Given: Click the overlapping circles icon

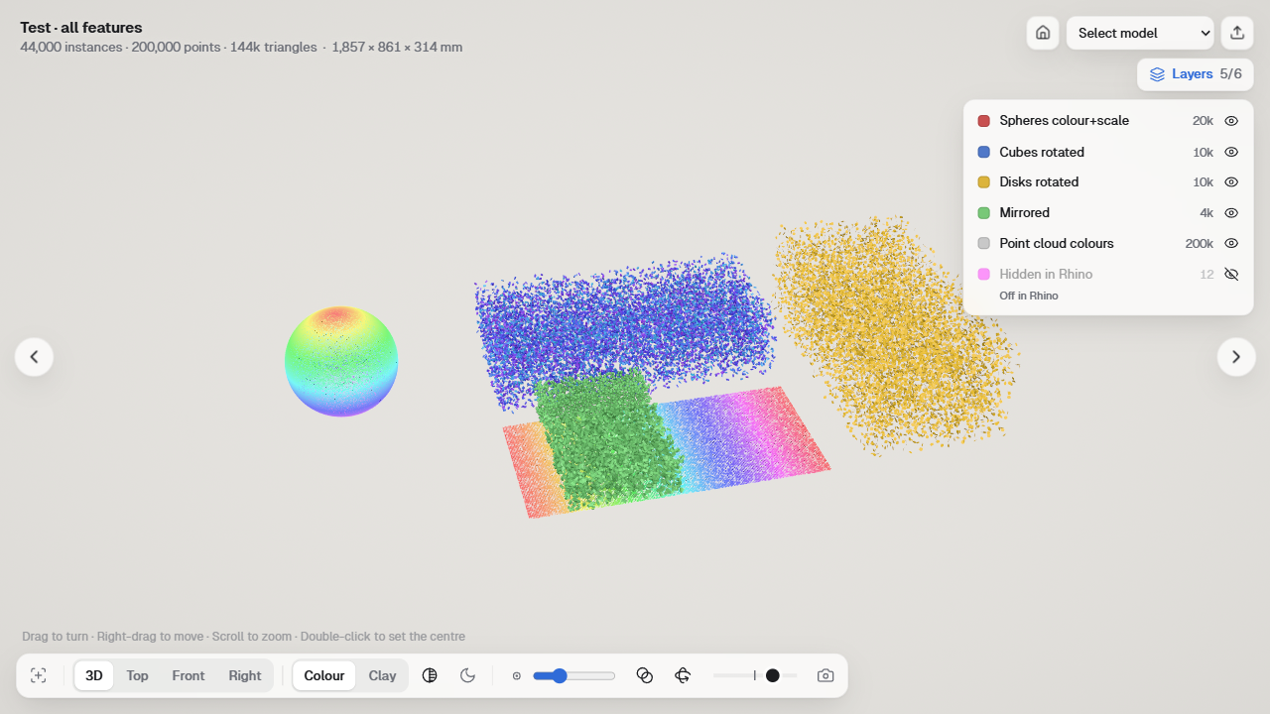Looking at the screenshot, I should pos(644,675).
